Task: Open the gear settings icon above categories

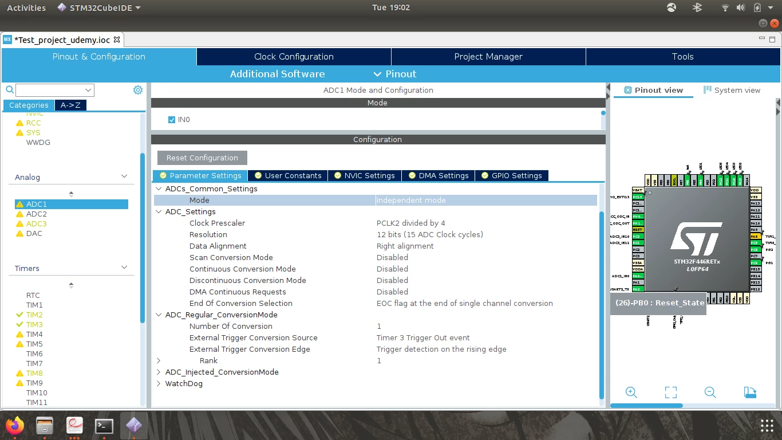Action: 138,90
